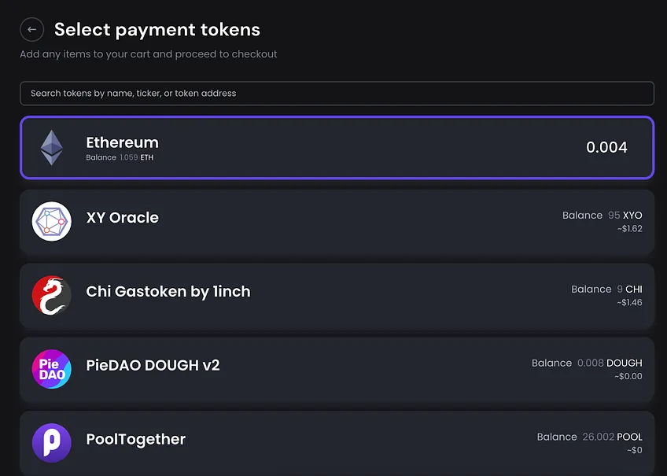Select the PoolTogether token name

pyautogui.click(x=136, y=439)
